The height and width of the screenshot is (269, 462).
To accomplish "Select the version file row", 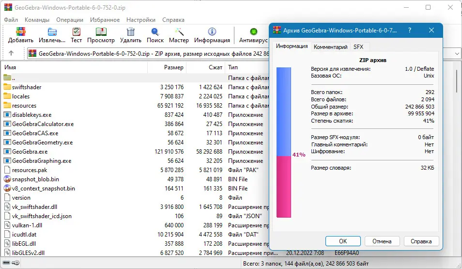I will pyautogui.click(x=135, y=198).
